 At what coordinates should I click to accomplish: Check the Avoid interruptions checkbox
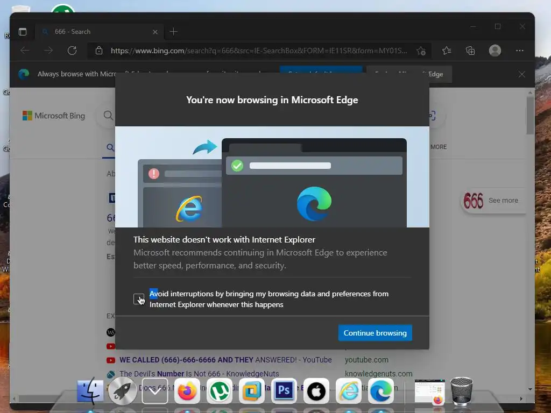click(x=139, y=299)
